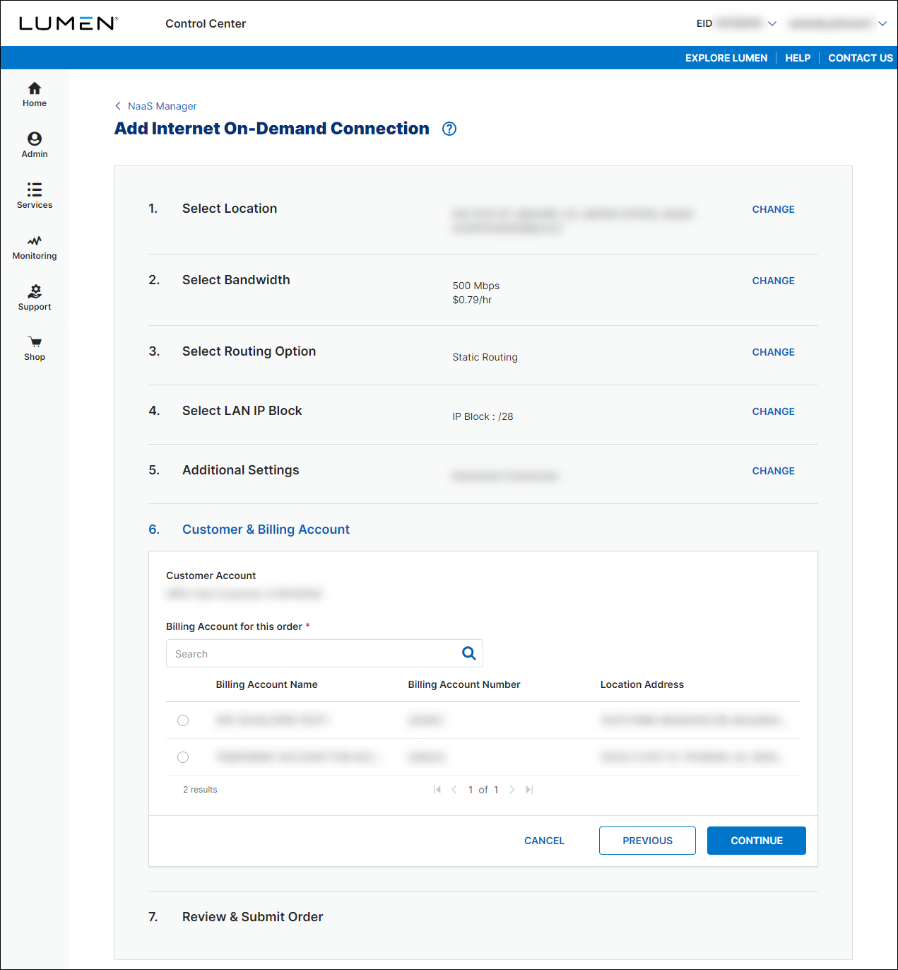The width and height of the screenshot is (898, 970).
Task: Open Explore Lumen menu item
Action: coord(726,58)
